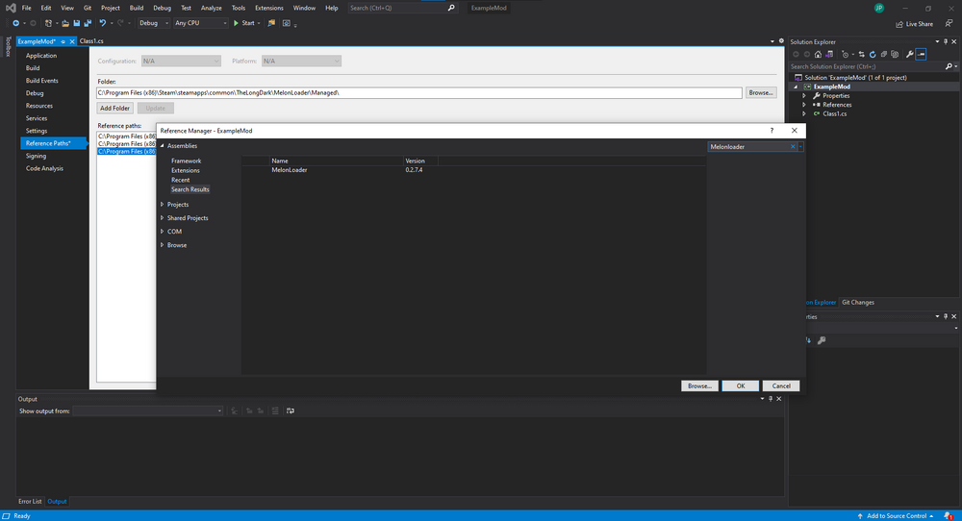Toggle Word Wrap in Output panel
The height and width of the screenshot is (521, 962).
coord(291,410)
